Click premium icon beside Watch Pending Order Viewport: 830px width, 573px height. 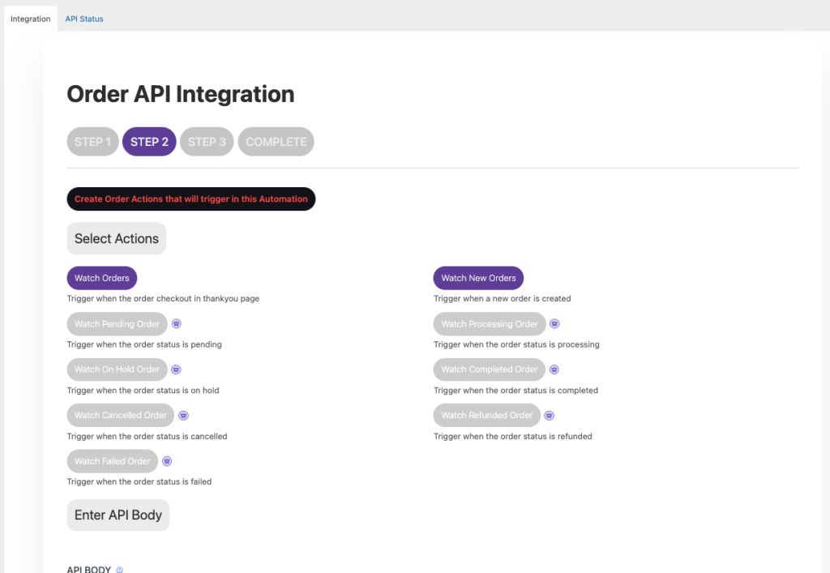click(176, 323)
